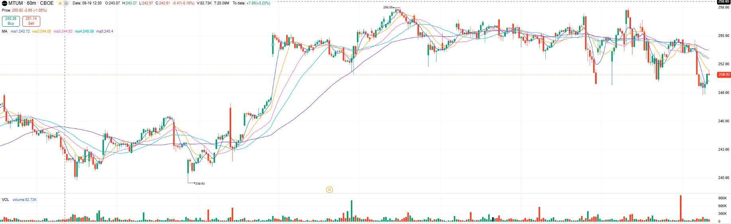Click the orange dividend D marker
Screen dimensions: 731x224
[x=329, y=190]
